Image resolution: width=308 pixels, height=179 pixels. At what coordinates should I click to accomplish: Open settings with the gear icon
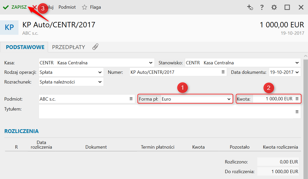[274, 7]
